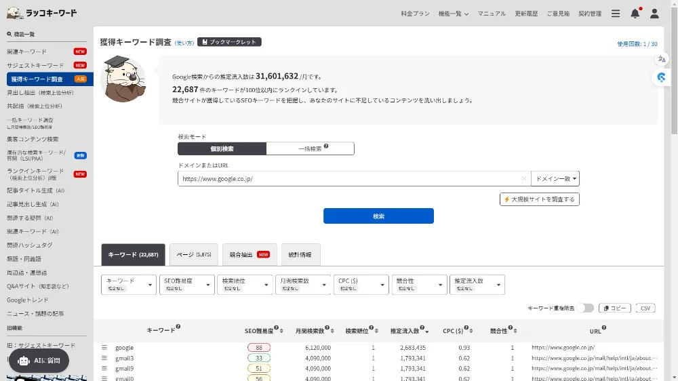
Task: Open row menu icon for google keyword
Action: pyautogui.click(x=104, y=347)
